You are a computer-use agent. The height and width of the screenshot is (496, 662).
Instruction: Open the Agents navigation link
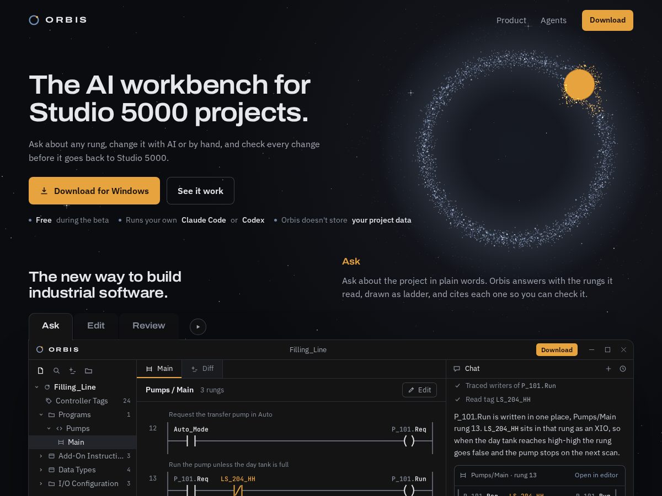(x=553, y=20)
